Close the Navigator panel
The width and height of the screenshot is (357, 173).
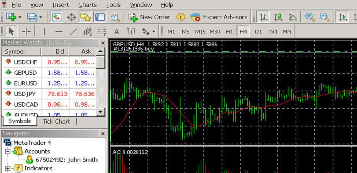coord(103,134)
